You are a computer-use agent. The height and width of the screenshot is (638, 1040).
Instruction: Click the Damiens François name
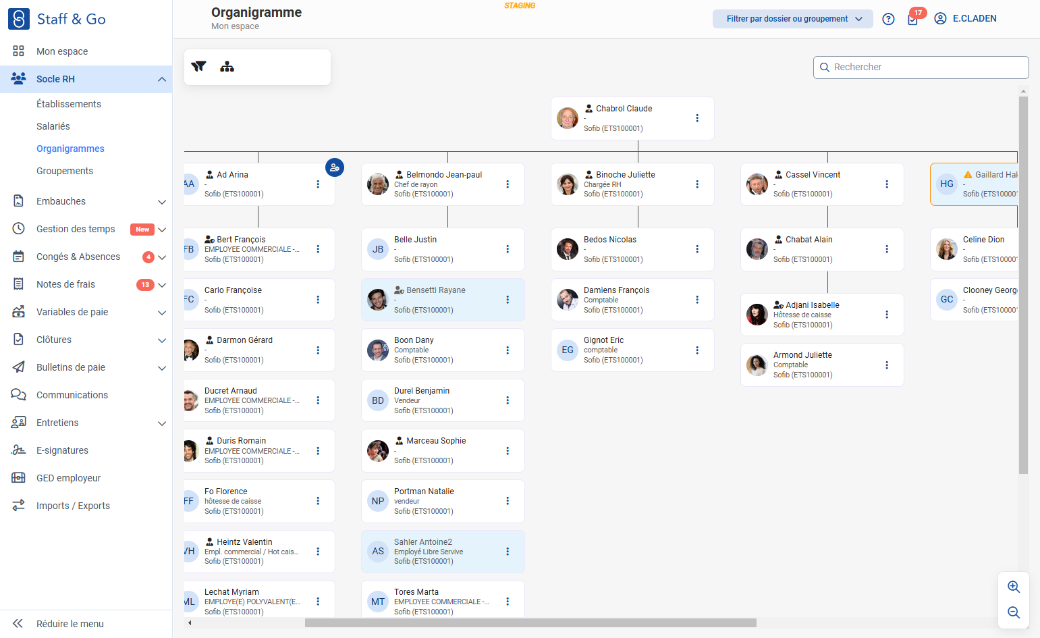point(617,290)
